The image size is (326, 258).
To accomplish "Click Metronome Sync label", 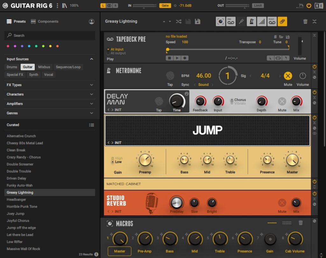I will 185,85.
